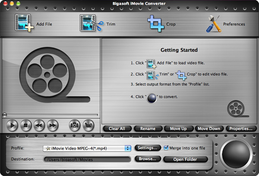Stop video playback

click(26, 125)
